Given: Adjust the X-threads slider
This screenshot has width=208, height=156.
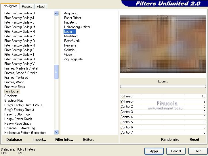Looking at the screenshot, I should point(163,96).
